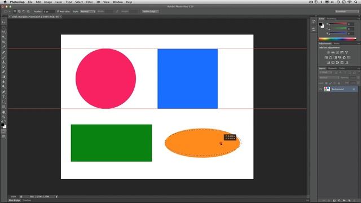Select the Eyedropper tool

pos(3,47)
